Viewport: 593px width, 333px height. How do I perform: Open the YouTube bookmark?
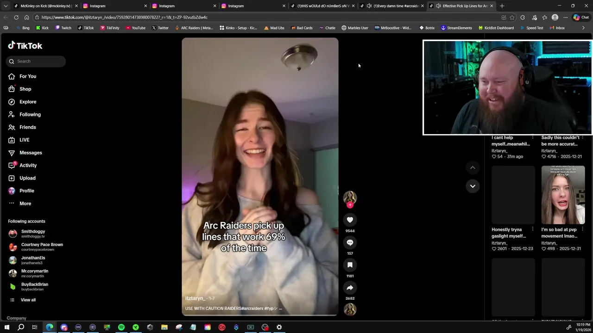(x=135, y=28)
